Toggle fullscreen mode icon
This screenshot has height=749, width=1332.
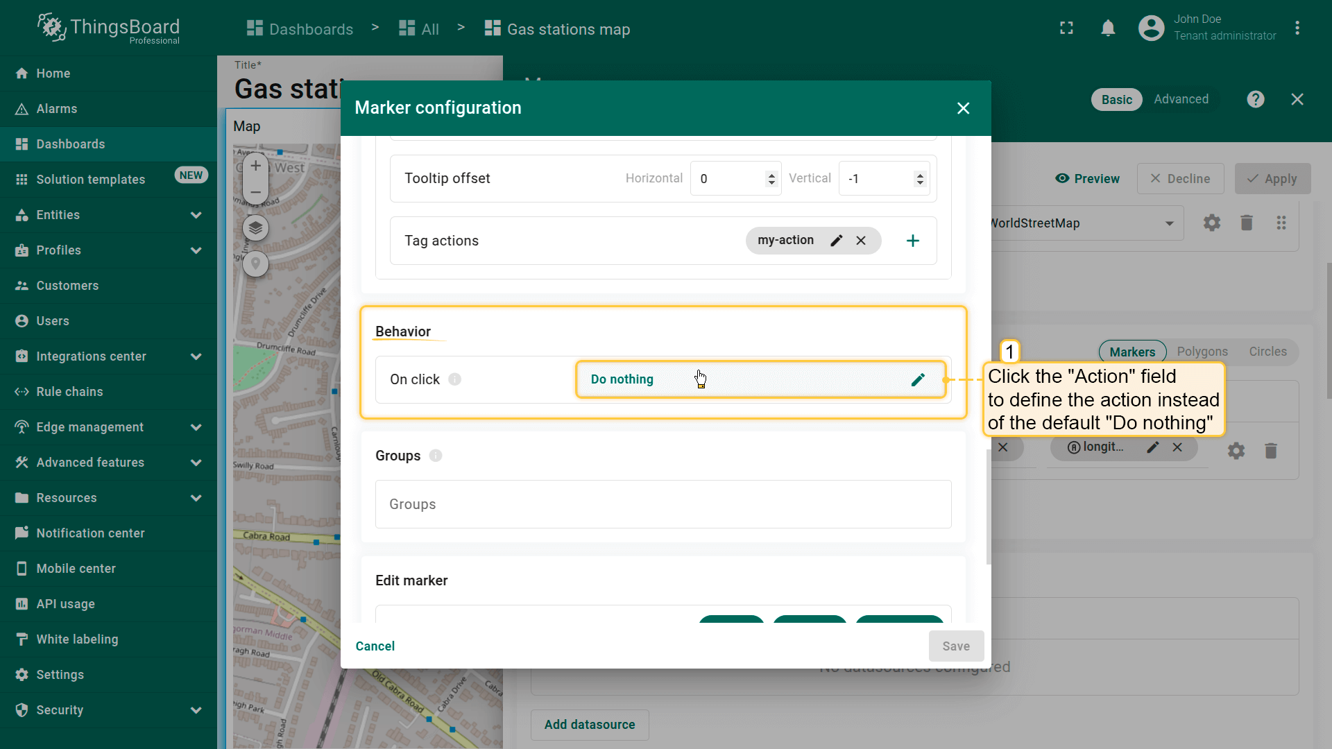1066,28
